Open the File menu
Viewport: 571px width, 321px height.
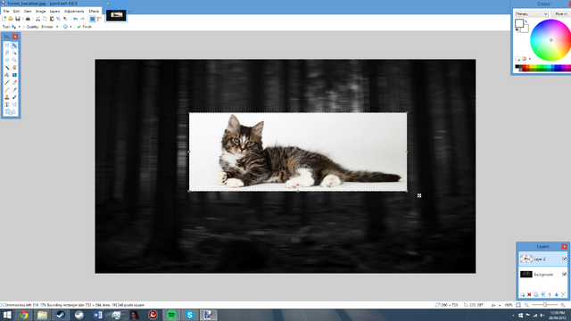click(6, 12)
